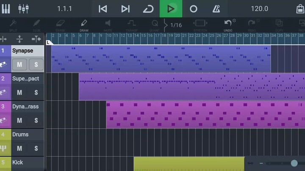
Task: Click the Undo arrow icon
Action: 228,23
